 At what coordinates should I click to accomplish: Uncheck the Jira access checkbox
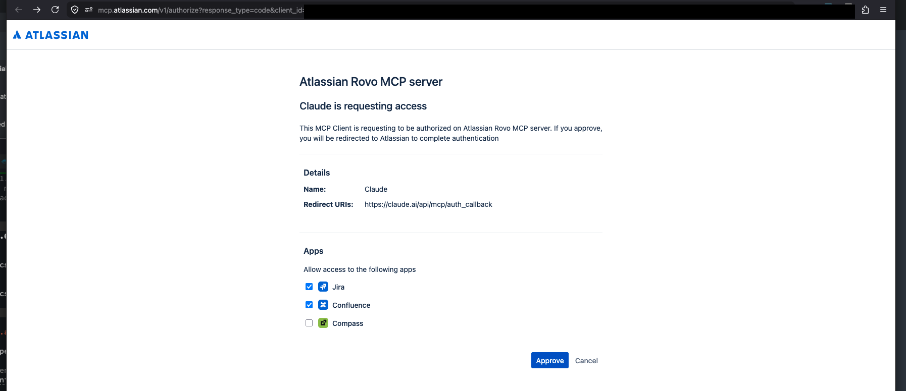309,287
